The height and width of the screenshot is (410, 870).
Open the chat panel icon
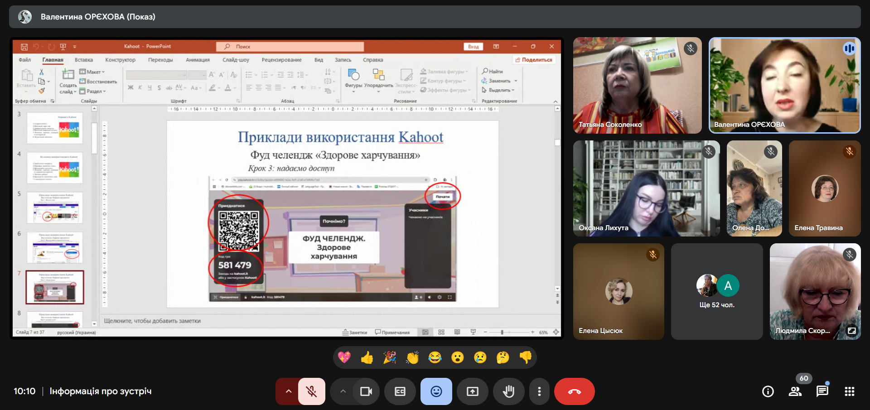pyautogui.click(x=822, y=391)
